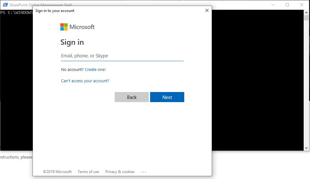Open the footer ellipsis more options
Viewport: 310px width, 179px height.
143,172
